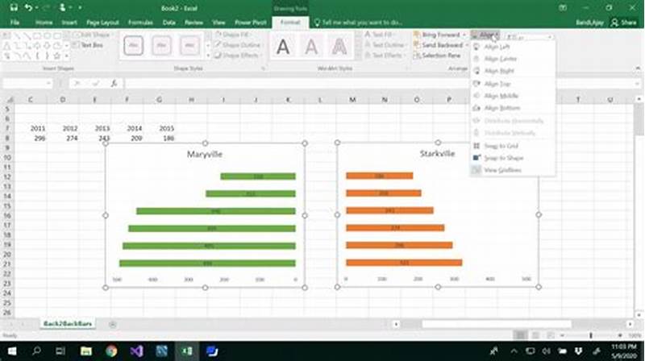Open the Formulas tab
The height and width of the screenshot is (361, 645).
(140, 23)
